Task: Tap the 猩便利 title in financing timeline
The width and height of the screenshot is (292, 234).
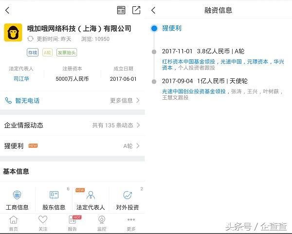Action: (x=172, y=28)
